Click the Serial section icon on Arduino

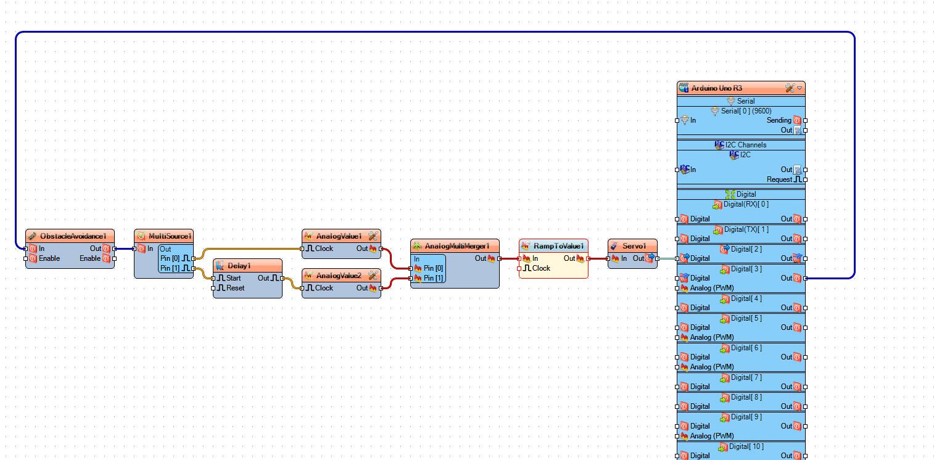pyautogui.click(x=731, y=101)
